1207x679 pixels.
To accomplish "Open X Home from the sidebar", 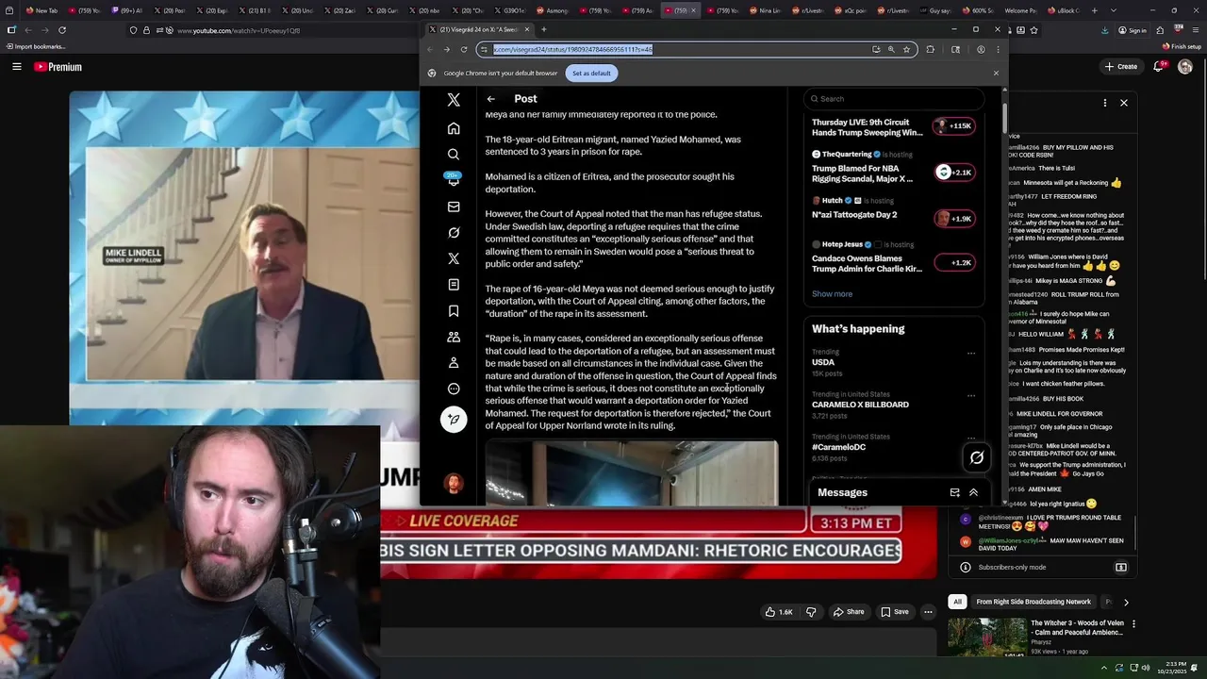I will [454, 128].
